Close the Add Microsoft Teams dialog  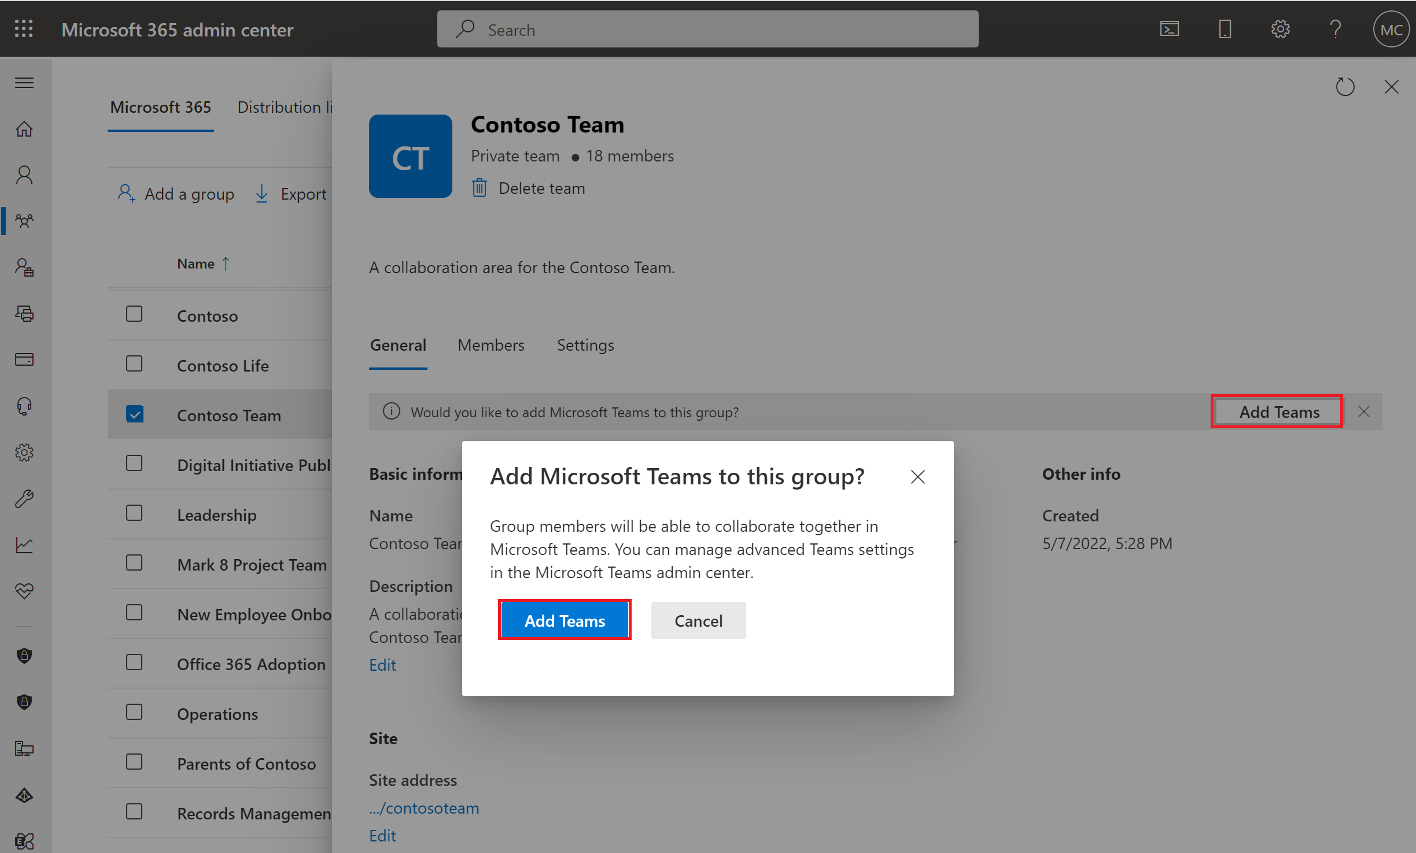pyautogui.click(x=917, y=477)
